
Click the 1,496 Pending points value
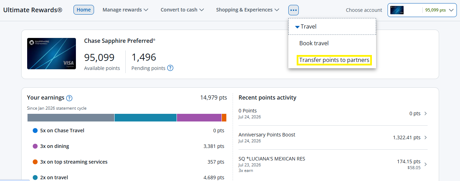click(x=144, y=57)
